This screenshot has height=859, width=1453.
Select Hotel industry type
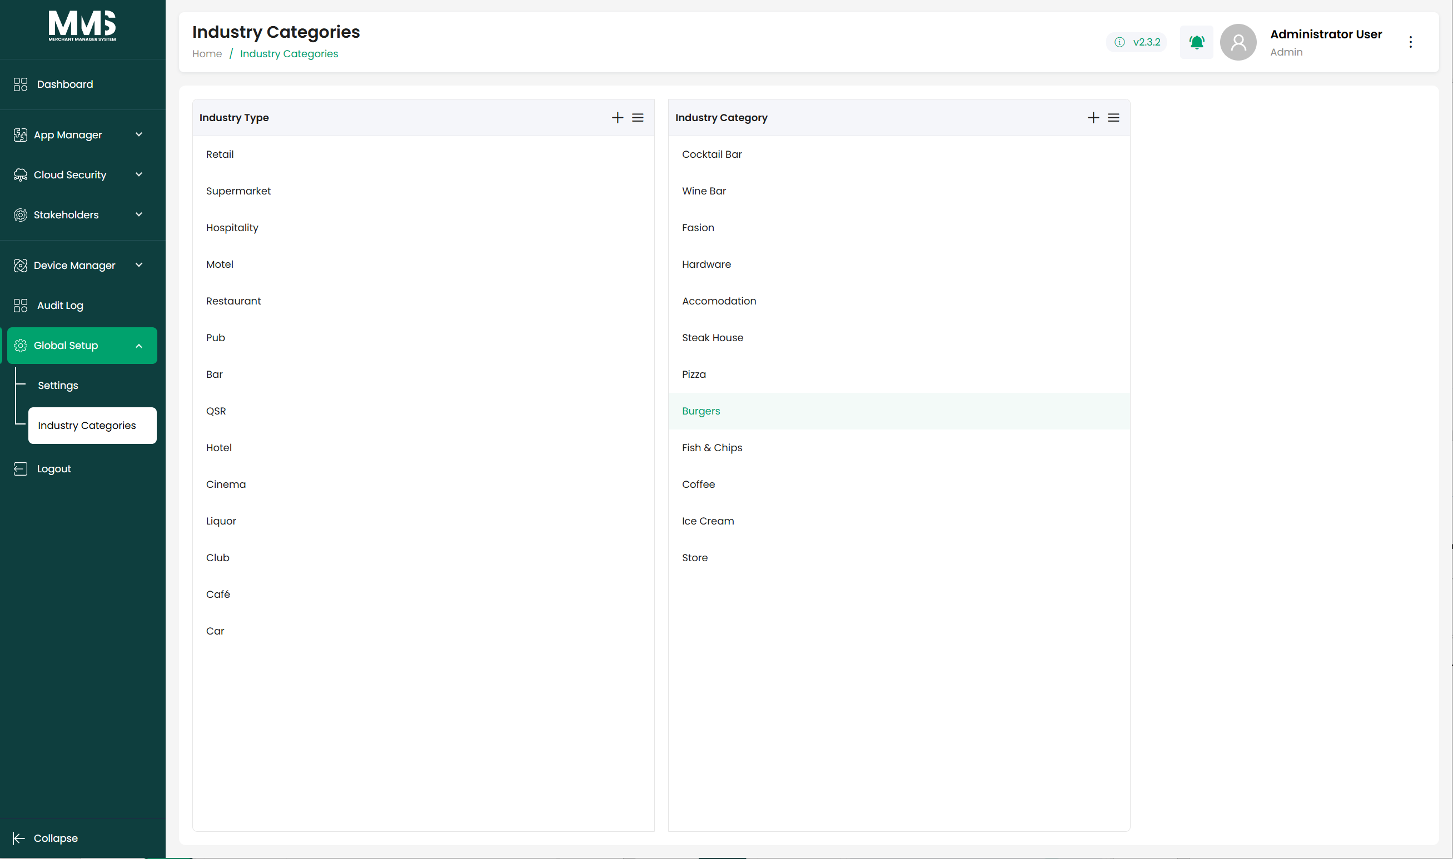click(423, 447)
